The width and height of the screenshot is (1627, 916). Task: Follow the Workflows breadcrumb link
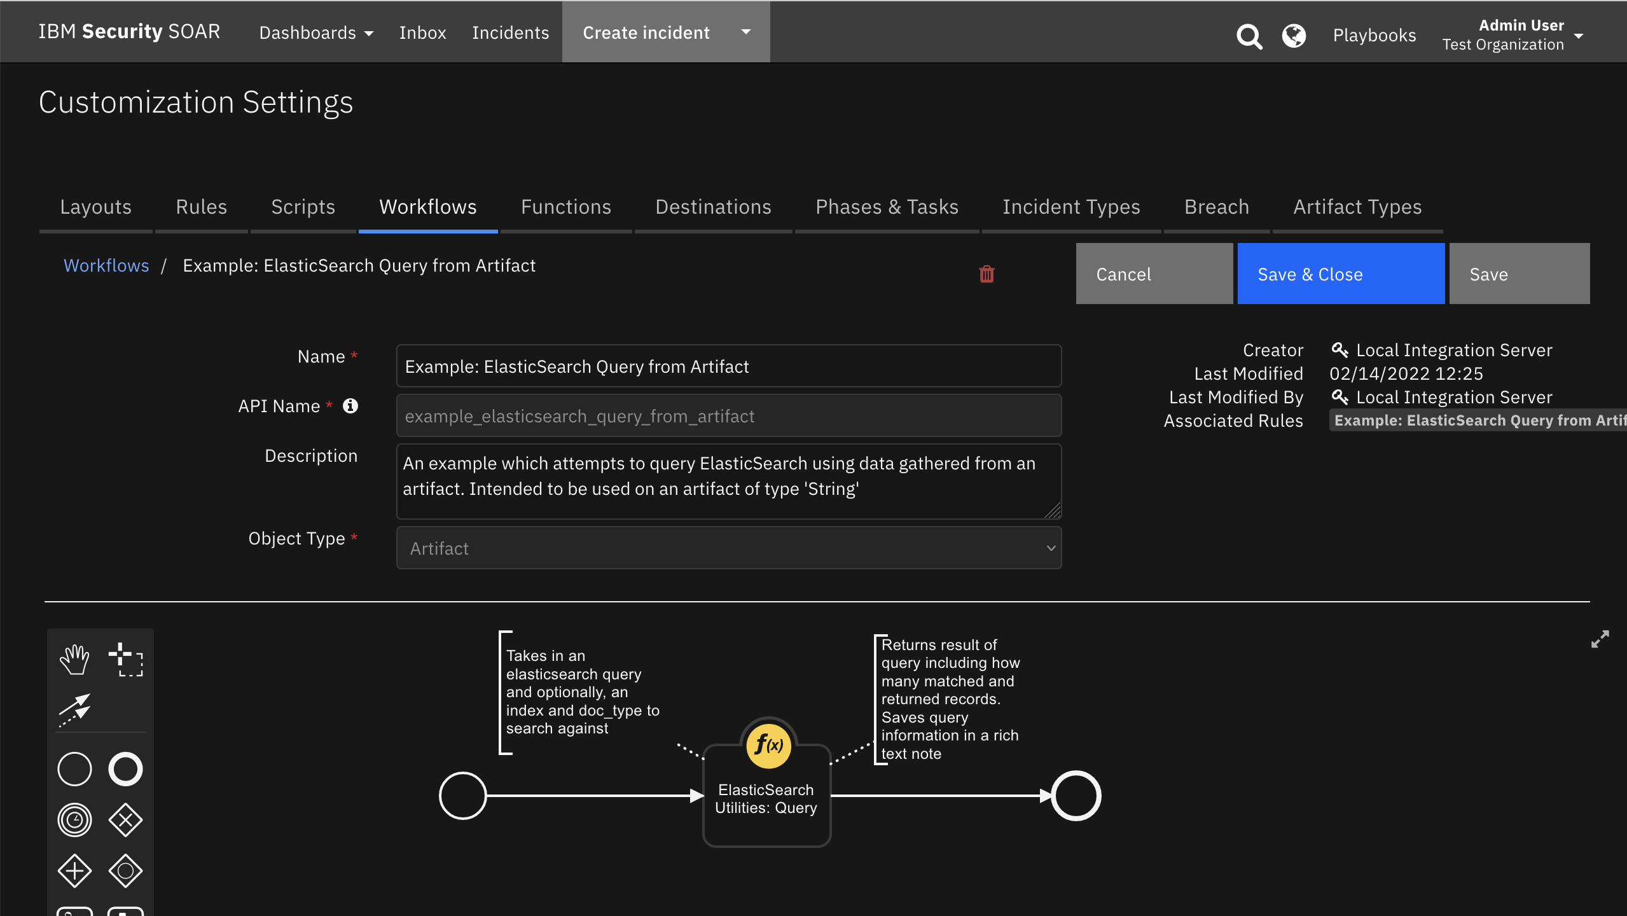tap(106, 266)
